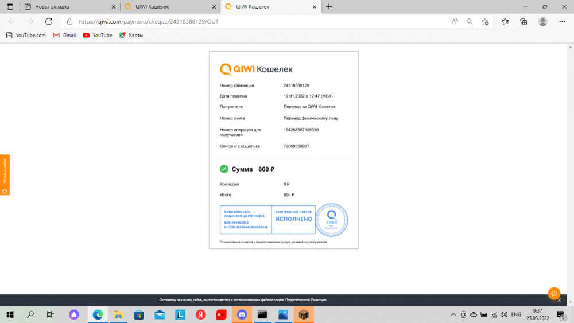Open YouTube.com bookmark
Image resolution: width=574 pixels, height=323 pixels.
(x=26, y=35)
